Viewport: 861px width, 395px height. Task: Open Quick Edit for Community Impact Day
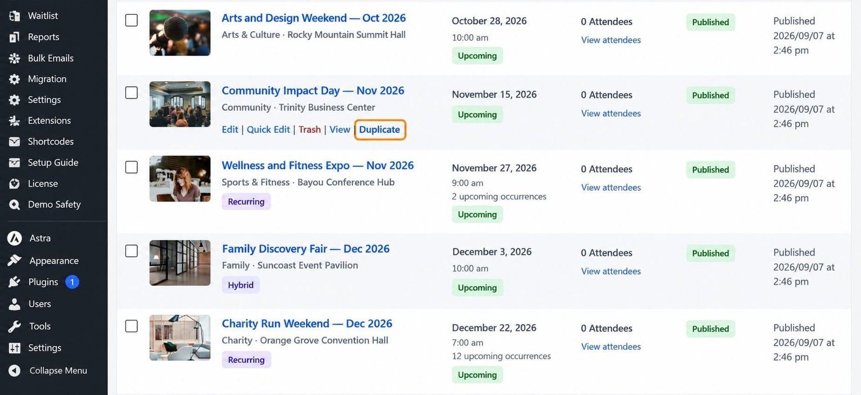coord(268,130)
